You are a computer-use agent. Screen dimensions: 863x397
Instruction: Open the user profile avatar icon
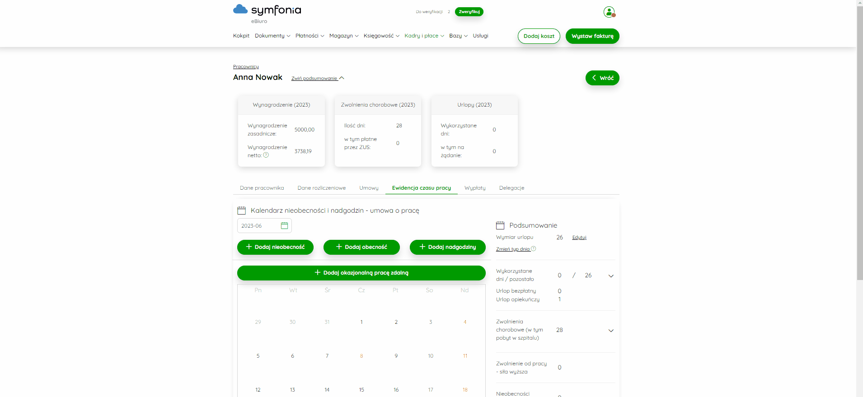coord(609,12)
